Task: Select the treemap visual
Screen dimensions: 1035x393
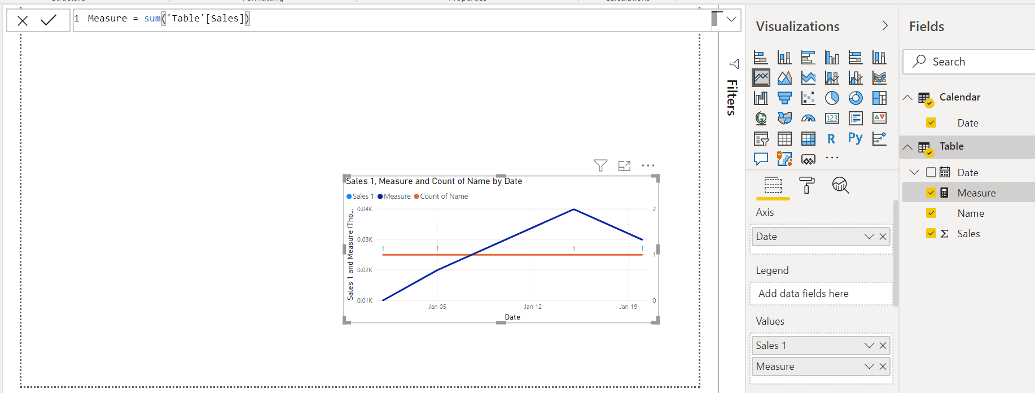Action: pyautogui.click(x=879, y=98)
